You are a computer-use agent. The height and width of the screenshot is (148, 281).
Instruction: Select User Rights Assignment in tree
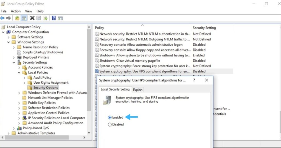51,83
